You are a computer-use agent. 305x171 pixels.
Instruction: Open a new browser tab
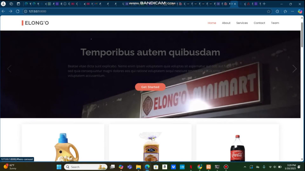click(264, 4)
